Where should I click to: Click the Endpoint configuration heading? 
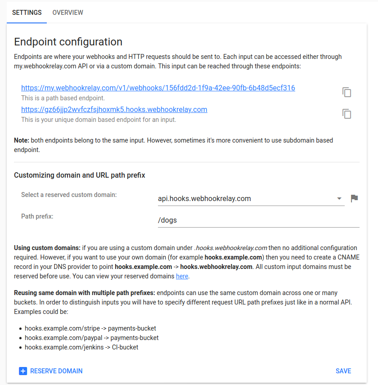tap(68, 41)
